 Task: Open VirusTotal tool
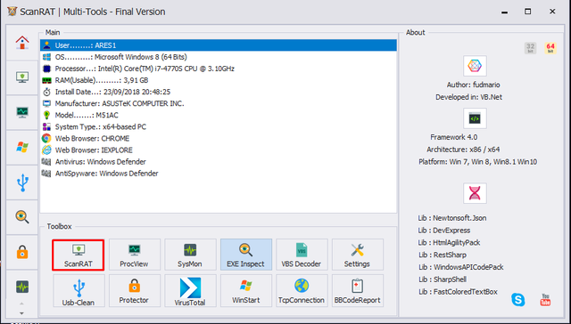click(190, 290)
